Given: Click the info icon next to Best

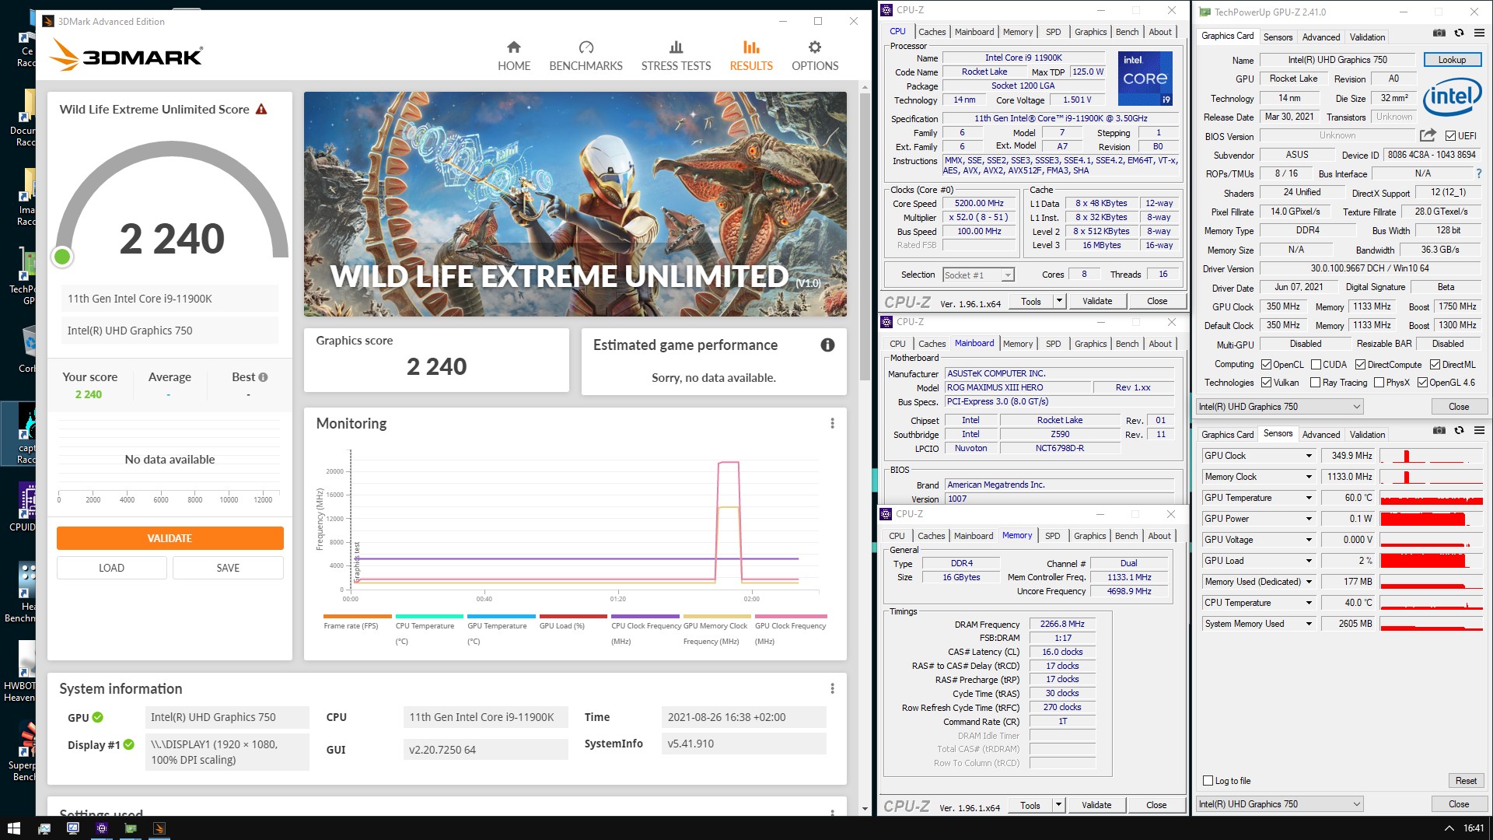Looking at the screenshot, I should (x=263, y=377).
